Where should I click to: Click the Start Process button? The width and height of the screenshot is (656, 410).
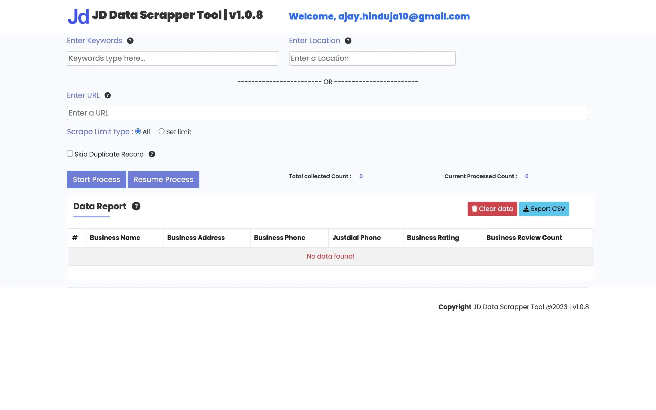97,180
